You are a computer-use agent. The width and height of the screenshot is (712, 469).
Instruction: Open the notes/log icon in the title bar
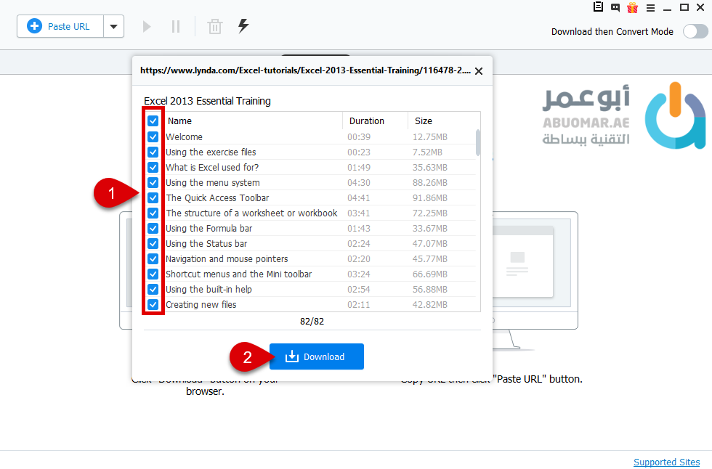pyautogui.click(x=598, y=7)
